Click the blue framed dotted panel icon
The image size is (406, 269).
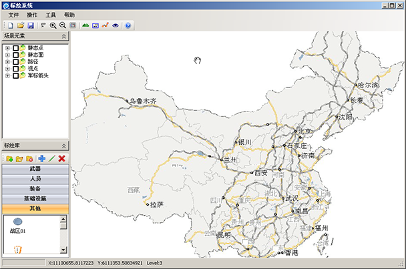pos(95,25)
